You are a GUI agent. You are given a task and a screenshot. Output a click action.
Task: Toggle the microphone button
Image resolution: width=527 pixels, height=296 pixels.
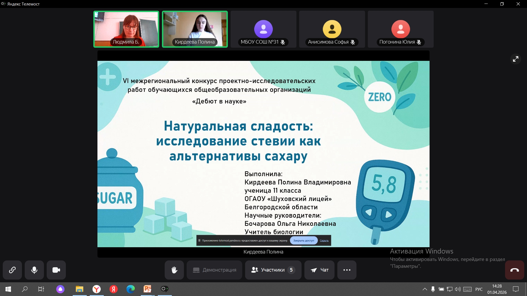[x=34, y=270]
